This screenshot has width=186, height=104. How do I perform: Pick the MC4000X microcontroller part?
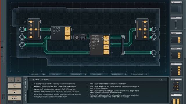point(176,54)
